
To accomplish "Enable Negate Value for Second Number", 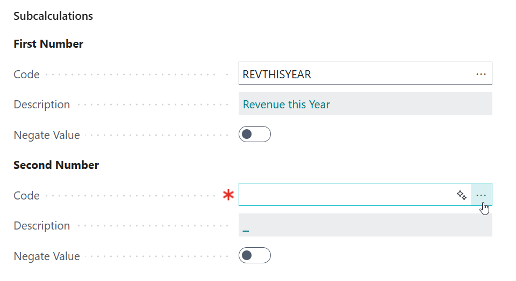I will (254, 256).
